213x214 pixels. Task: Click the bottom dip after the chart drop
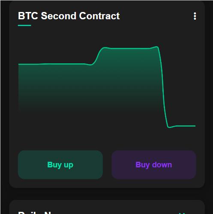(169, 127)
